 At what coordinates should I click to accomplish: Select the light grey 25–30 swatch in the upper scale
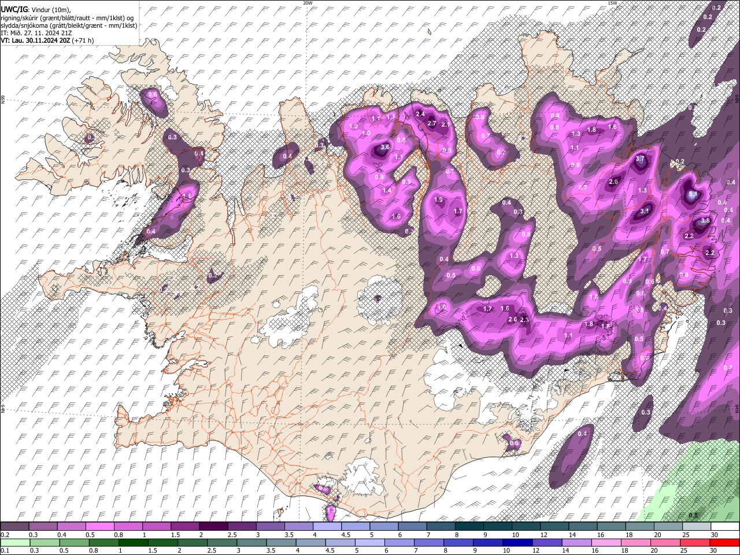point(697,526)
